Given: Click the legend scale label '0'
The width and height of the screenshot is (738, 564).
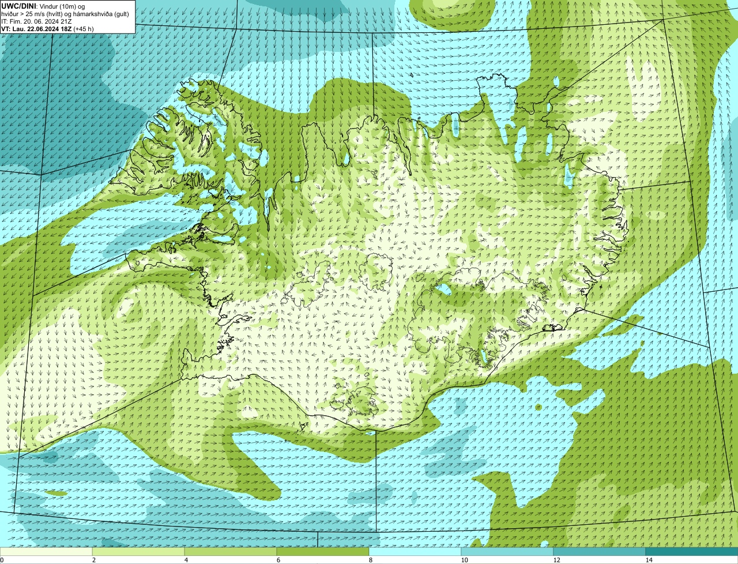Looking at the screenshot, I should pyautogui.click(x=2, y=560).
